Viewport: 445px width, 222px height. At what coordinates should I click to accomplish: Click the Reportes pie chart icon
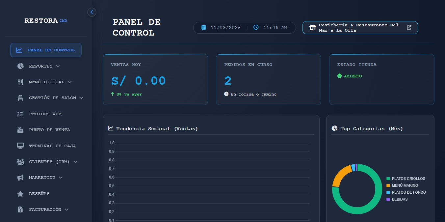(x=20, y=66)
